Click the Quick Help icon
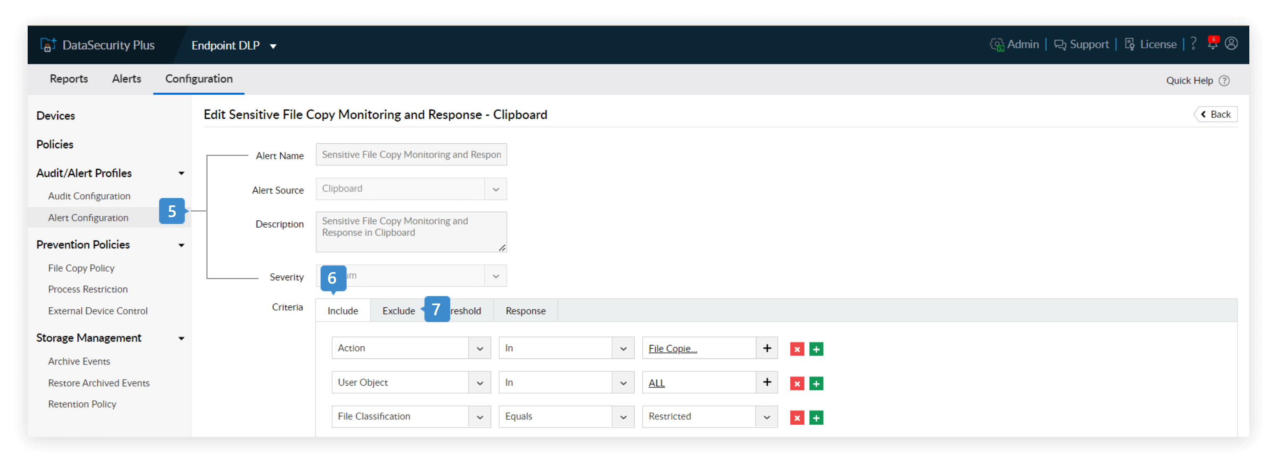 click(1224, 81)
